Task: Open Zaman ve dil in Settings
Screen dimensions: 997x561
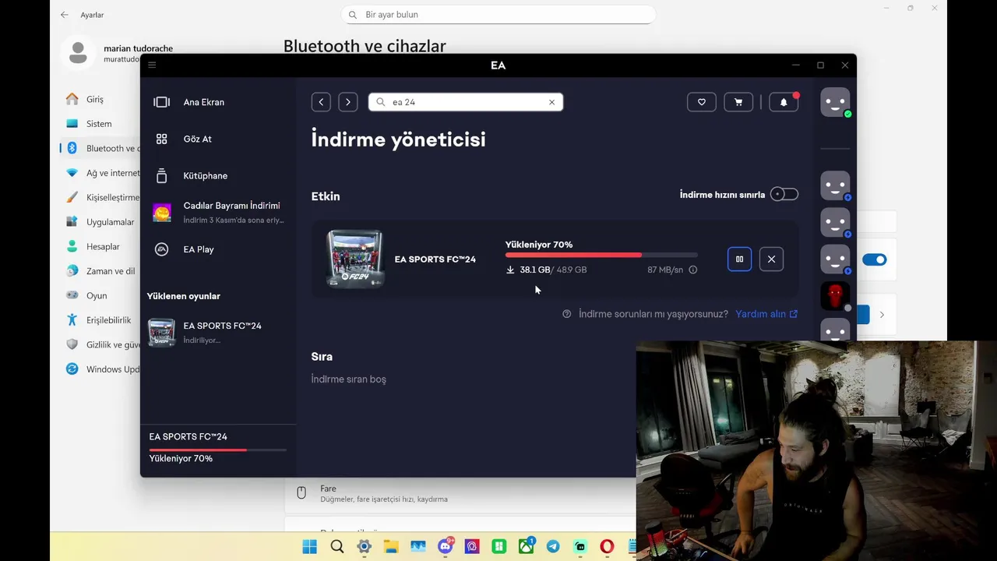Action: [x=101, y=271]
